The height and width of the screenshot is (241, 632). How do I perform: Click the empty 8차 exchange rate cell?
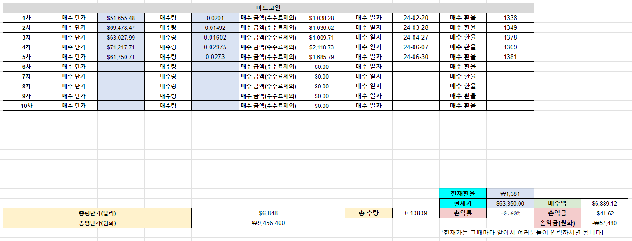[510, 86]
